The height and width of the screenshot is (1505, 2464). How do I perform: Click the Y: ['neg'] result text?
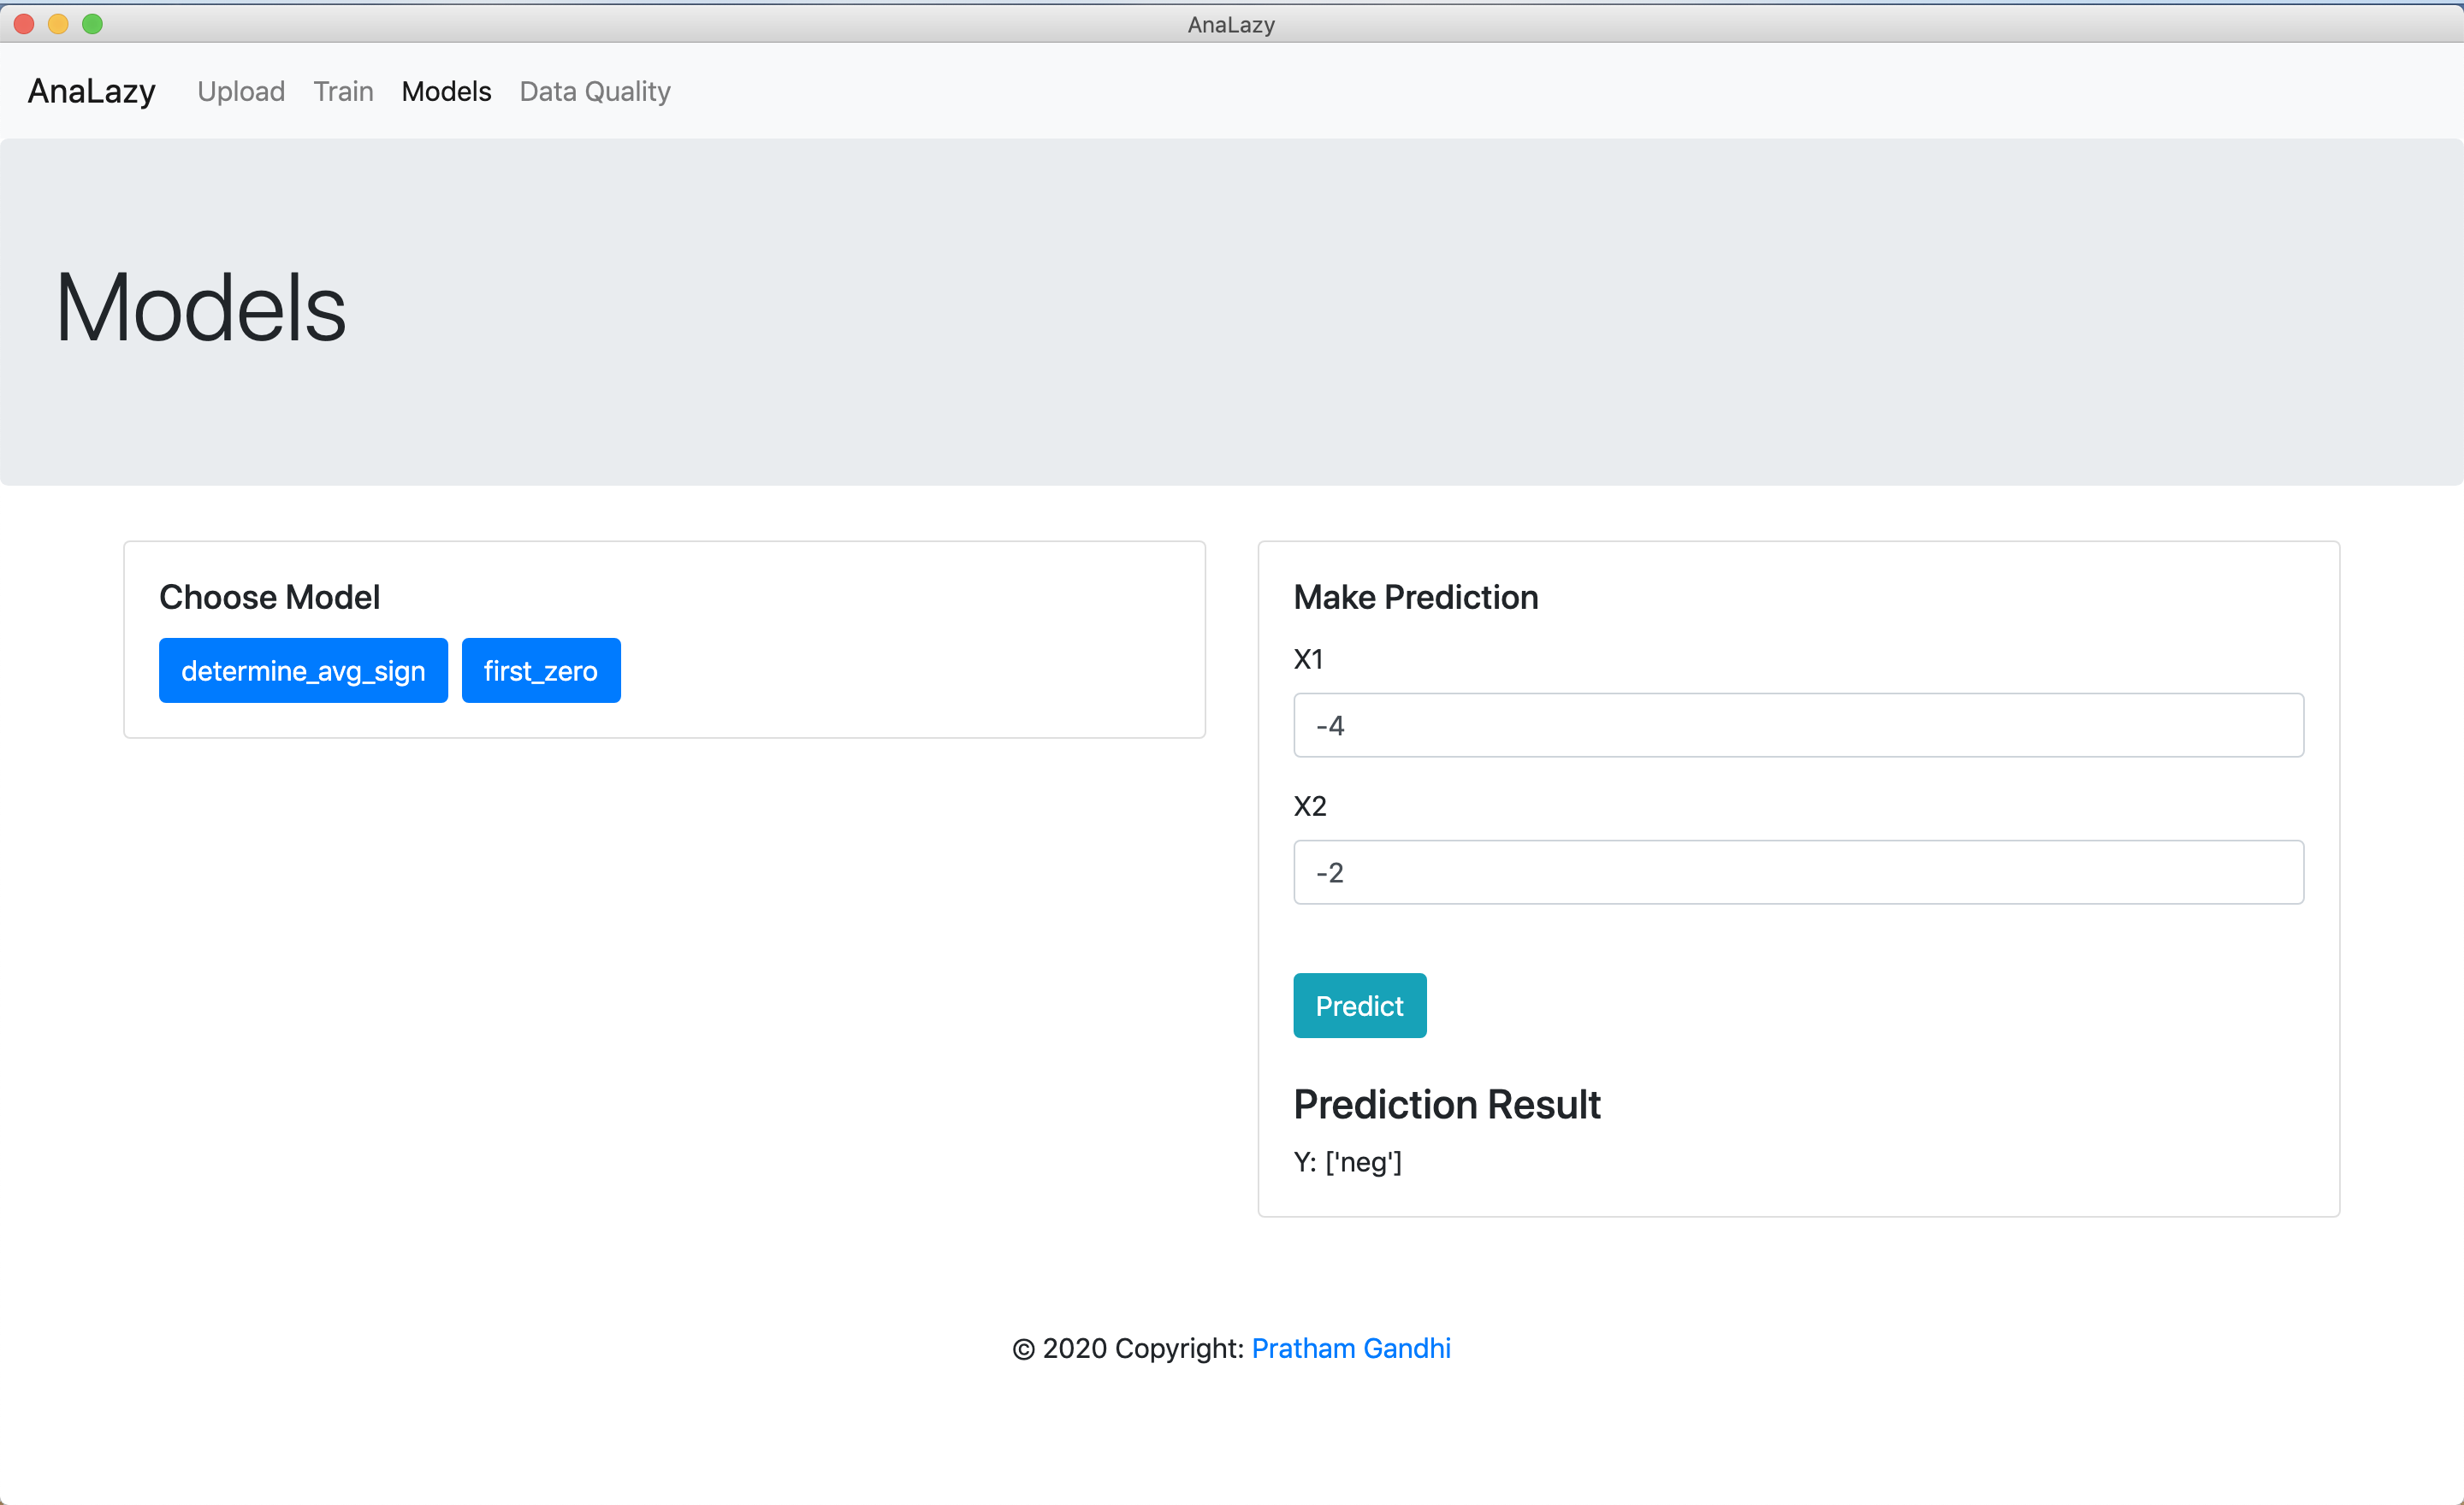click(1347, 1162)
